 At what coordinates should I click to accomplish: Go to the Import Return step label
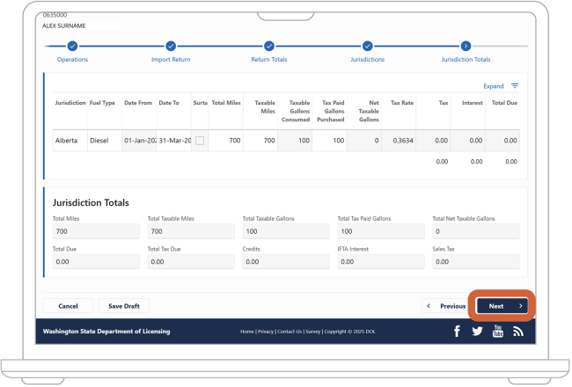[171, 60]
